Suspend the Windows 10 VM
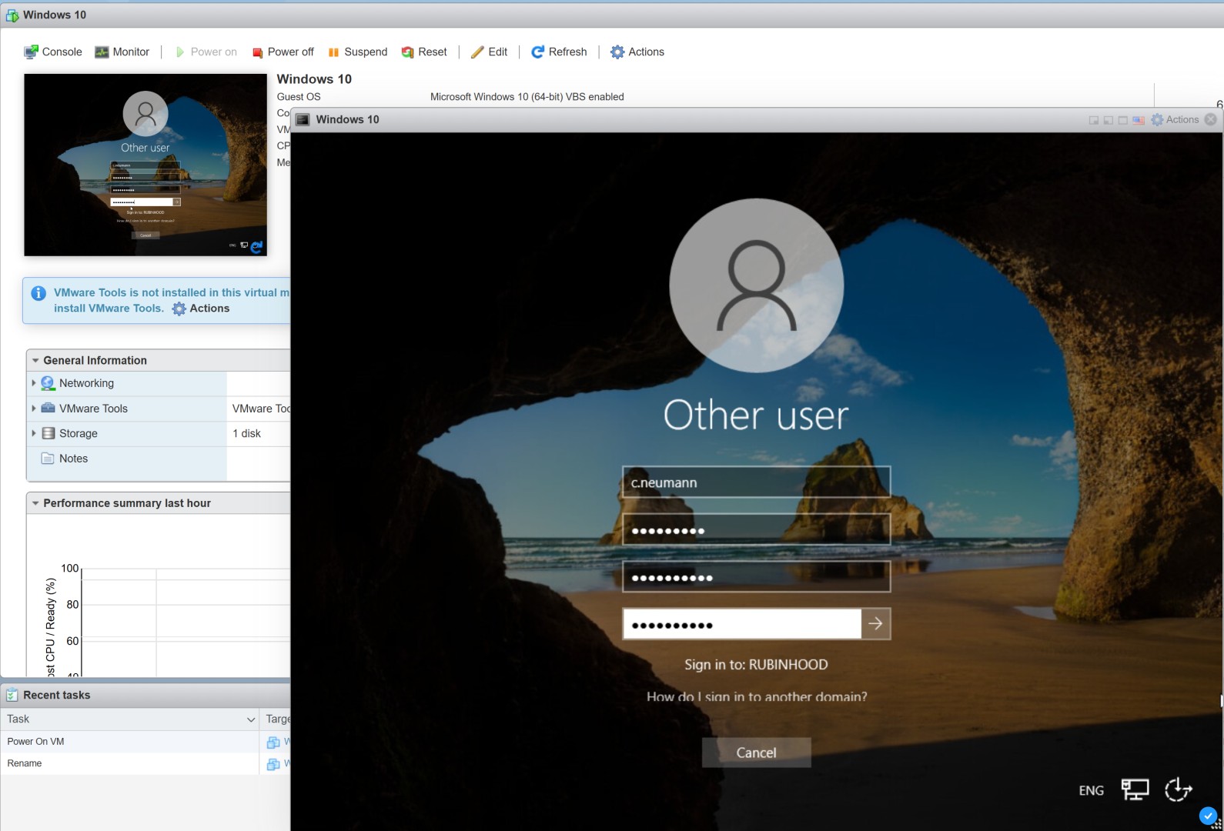The image size is (1224, 831). coord(358,52)
